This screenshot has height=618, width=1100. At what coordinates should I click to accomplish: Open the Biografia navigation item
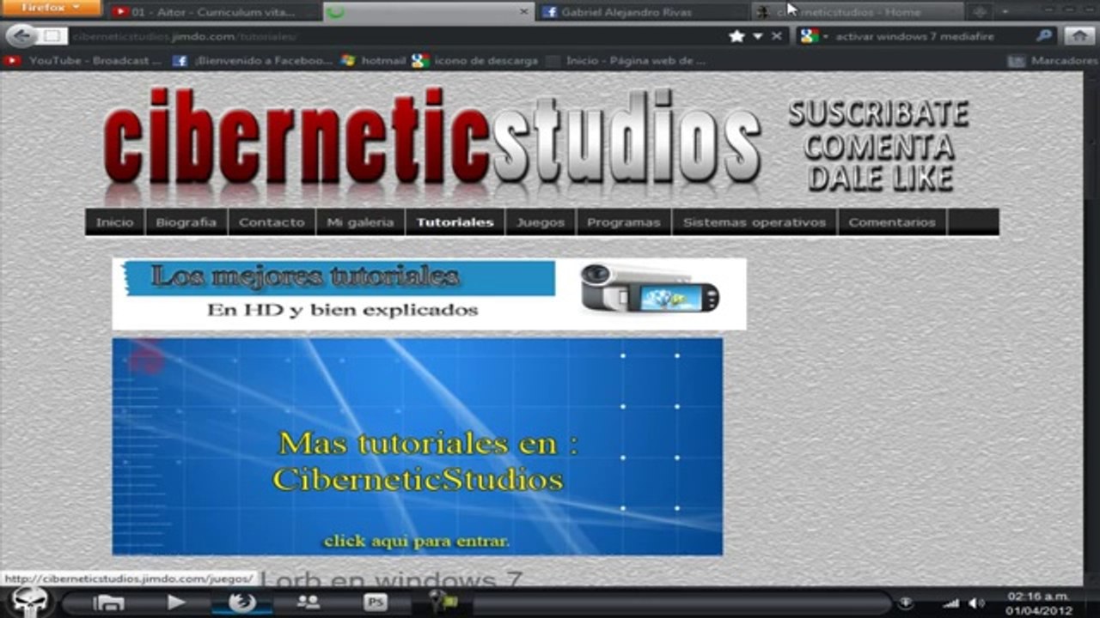186,222
